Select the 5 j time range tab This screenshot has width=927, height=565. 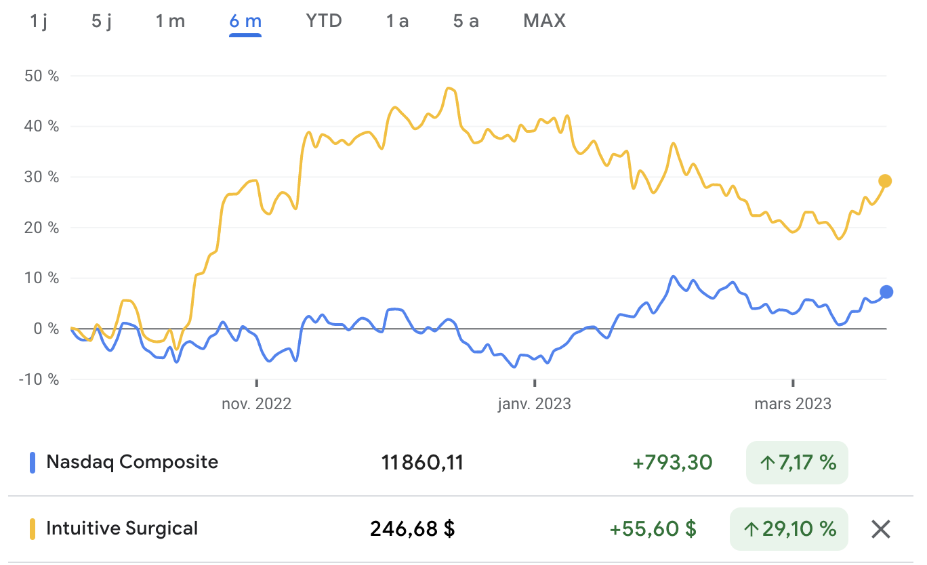point(102,21)
